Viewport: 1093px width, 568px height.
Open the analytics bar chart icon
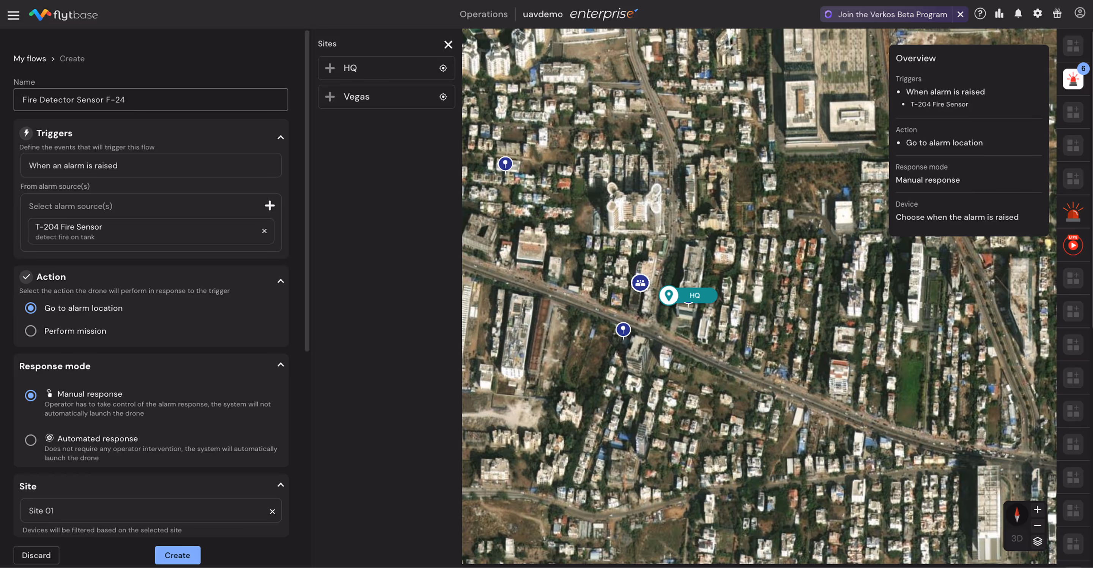[999, 14]
